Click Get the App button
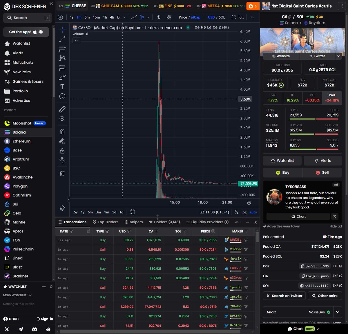Screen dimensions: 348x334 click(x=26, y=32)
